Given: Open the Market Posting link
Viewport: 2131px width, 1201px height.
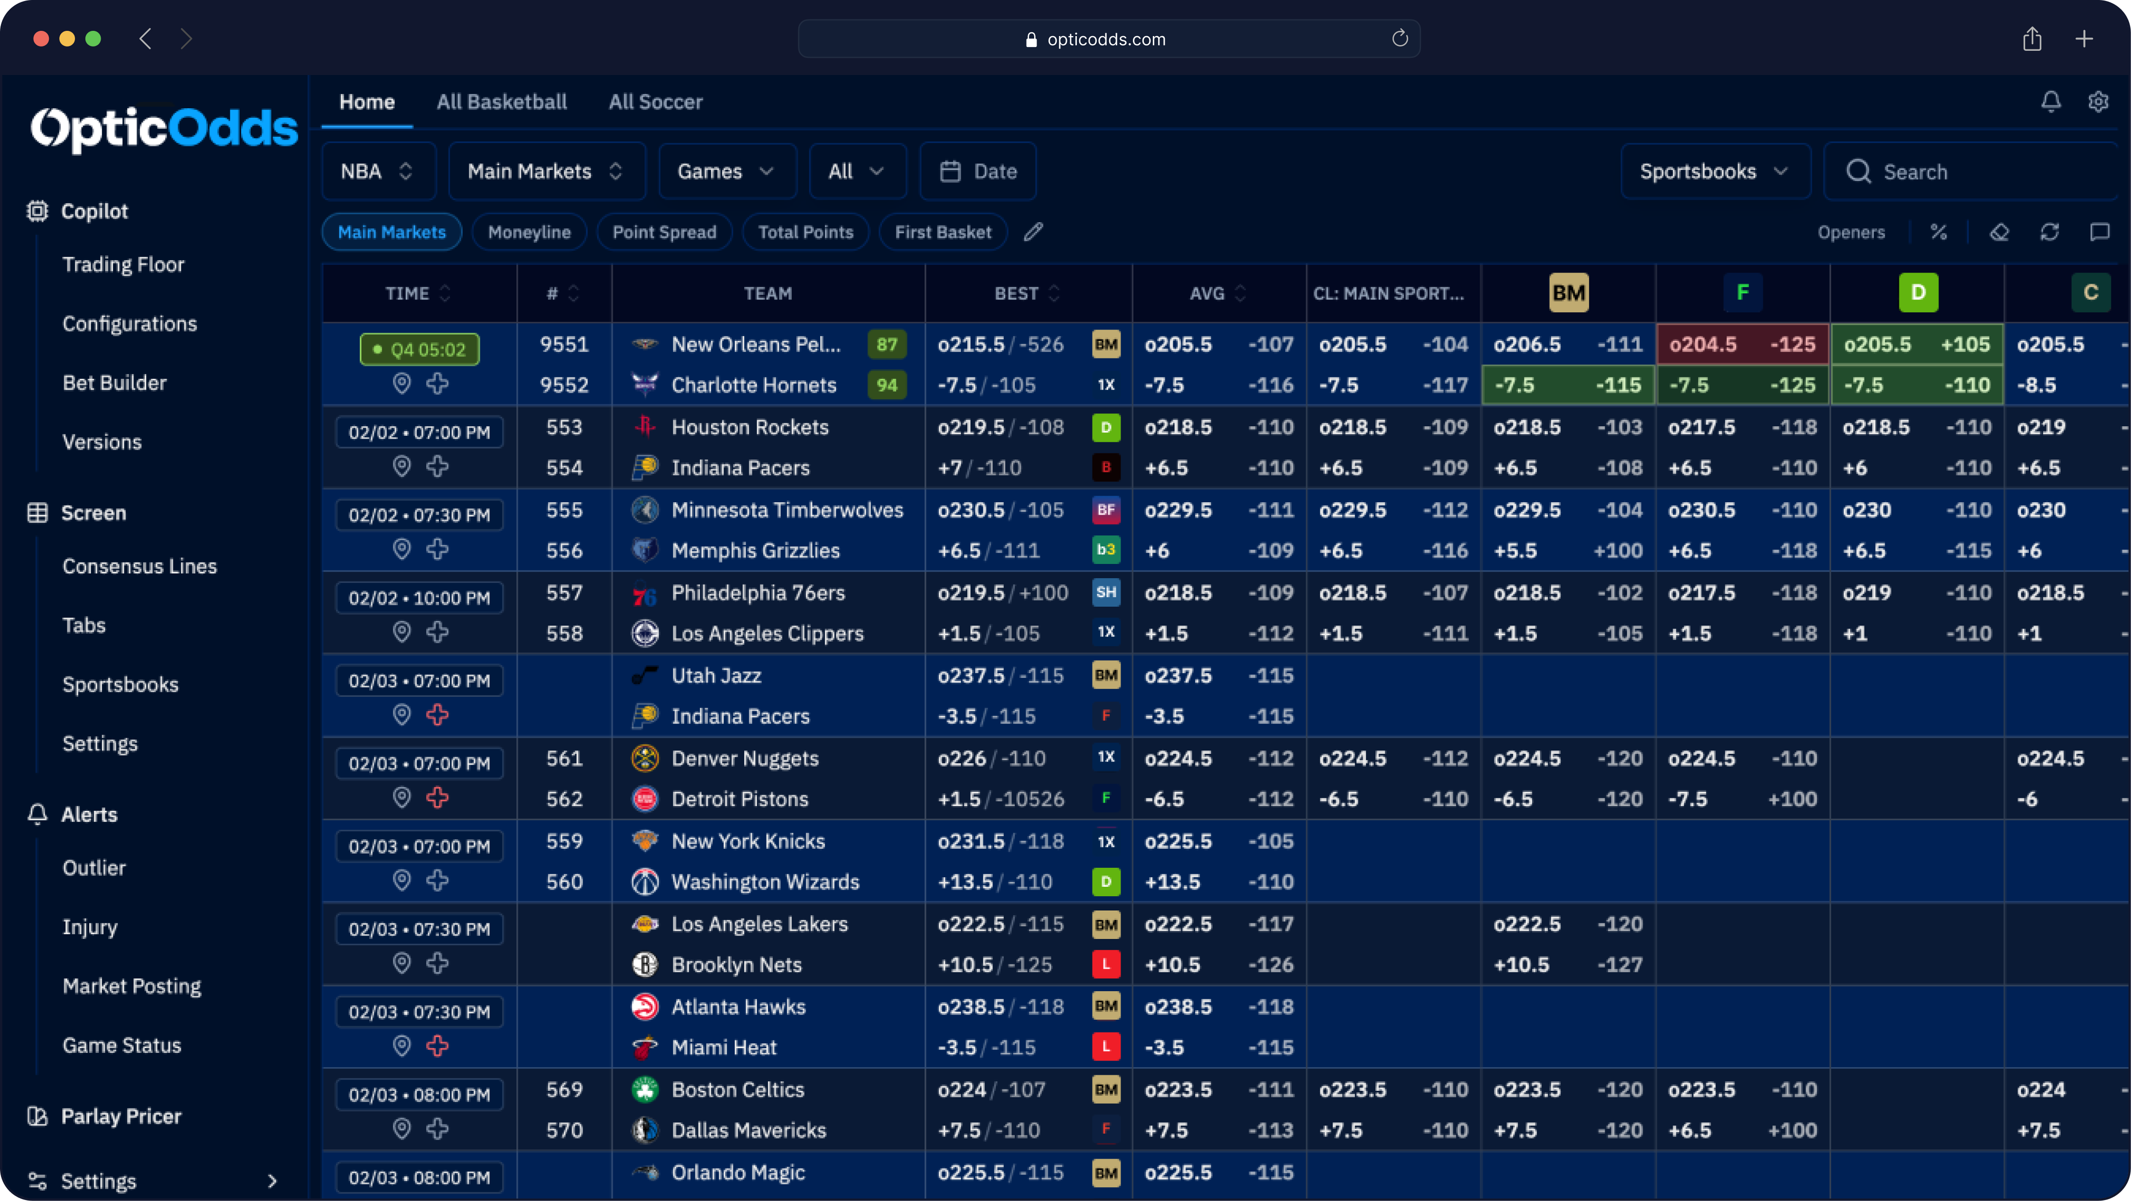Looking at the screenshot, I should coord(132,986).
